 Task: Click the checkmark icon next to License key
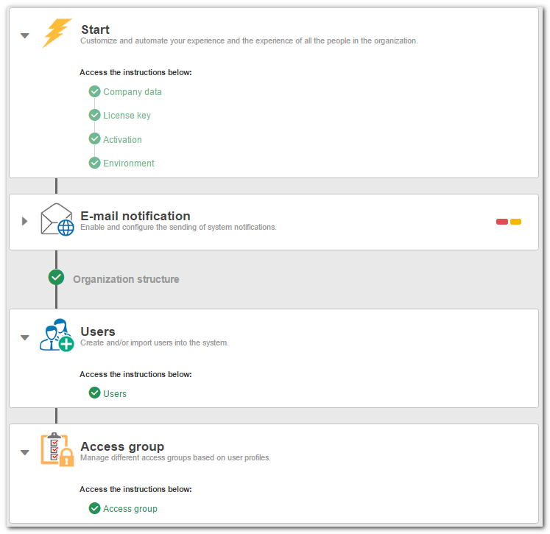point(94,115)
